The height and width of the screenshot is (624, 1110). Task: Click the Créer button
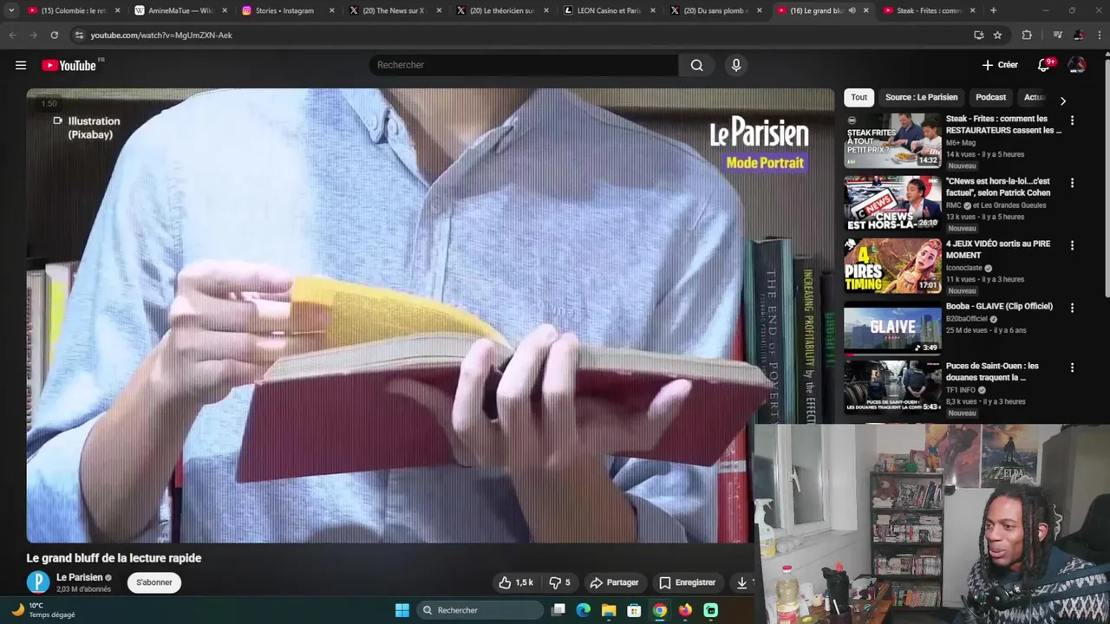(1000, 65)
